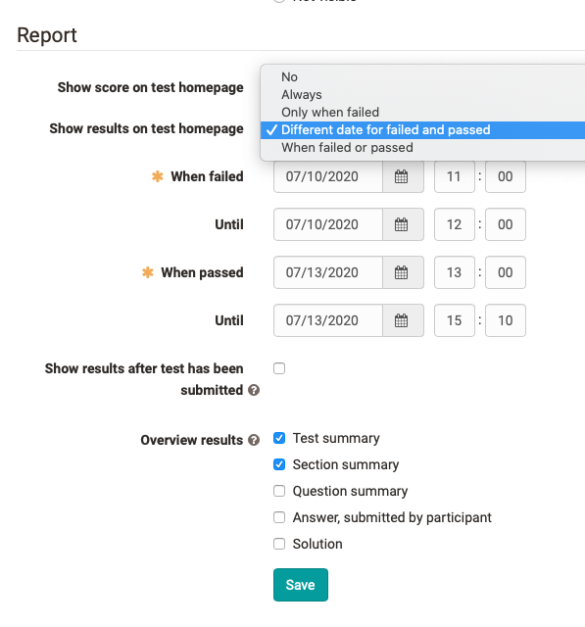Open calendar picker for When passed date
Screen dimensions: 585x627
(x=403, y=272)
